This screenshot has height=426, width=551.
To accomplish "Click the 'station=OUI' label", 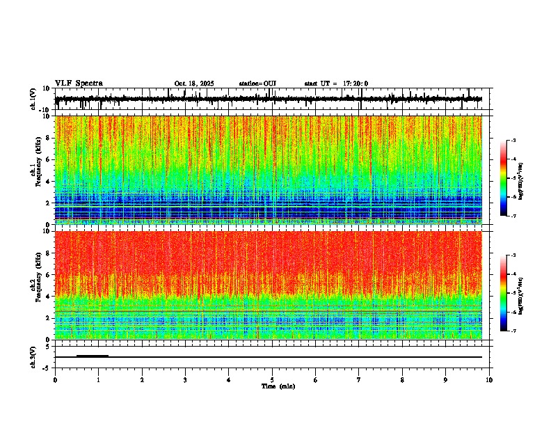I will [x=257, y=84].
